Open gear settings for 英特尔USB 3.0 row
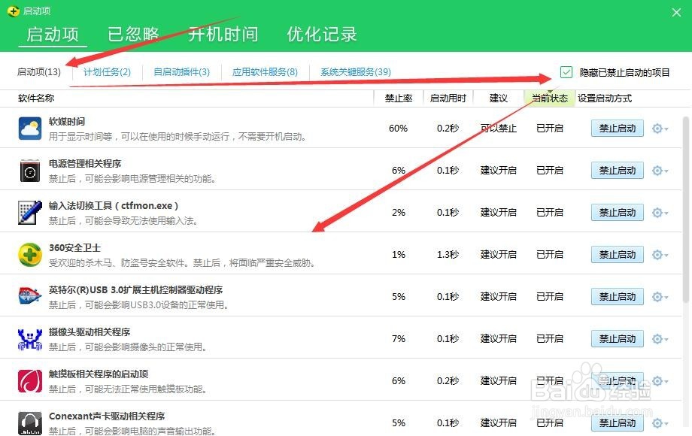 click(660, 297)
